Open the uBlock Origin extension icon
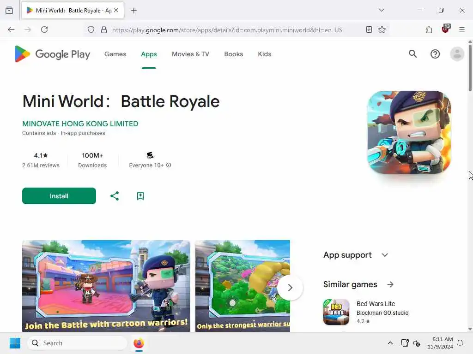Screen dimensions: 473x354 (x=446, y=29)
